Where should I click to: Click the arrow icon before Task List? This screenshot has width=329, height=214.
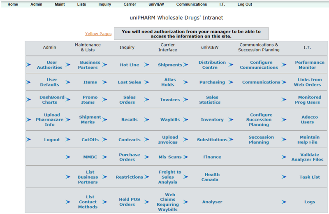coord(284,177)
